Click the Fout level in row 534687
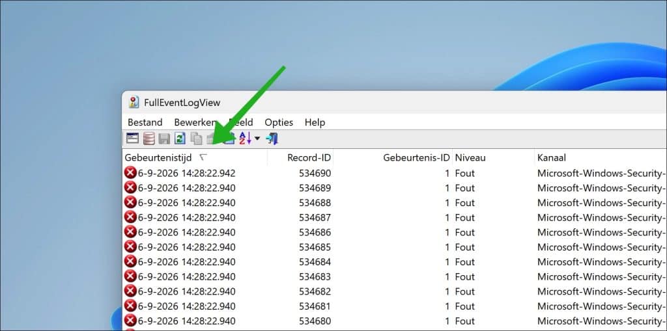 [464, 217]
